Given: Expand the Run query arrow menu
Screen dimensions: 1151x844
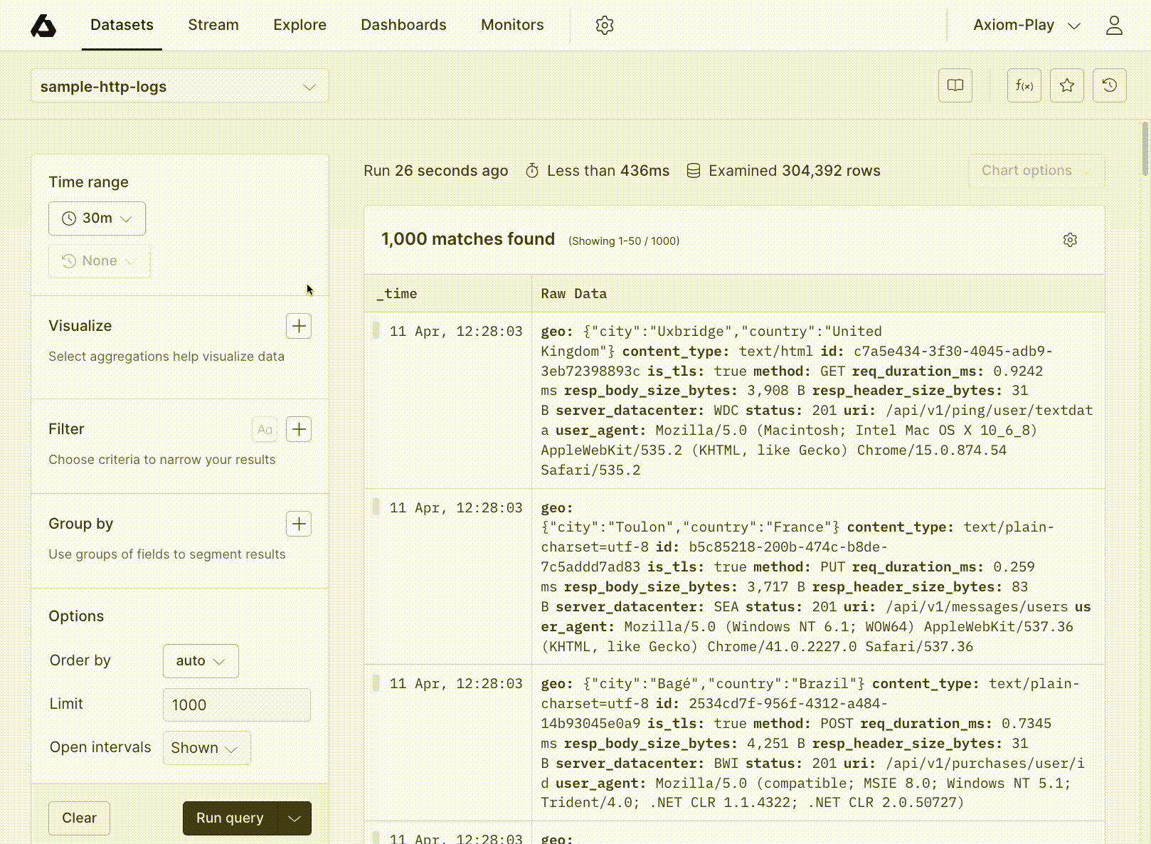Looking at the screenshot, I should [x=295, y=818].
